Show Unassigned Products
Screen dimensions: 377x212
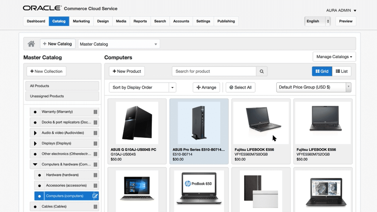(62, 96)
